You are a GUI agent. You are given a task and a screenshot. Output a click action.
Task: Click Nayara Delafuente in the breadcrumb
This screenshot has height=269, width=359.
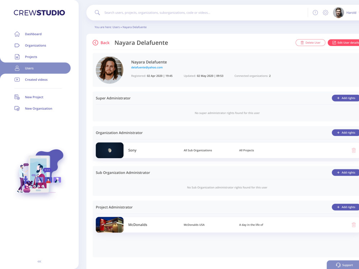[134, 27]
